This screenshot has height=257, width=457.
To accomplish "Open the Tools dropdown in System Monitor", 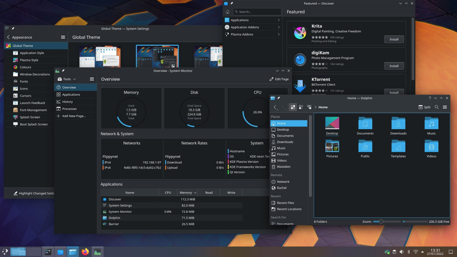I will (67, 79).
